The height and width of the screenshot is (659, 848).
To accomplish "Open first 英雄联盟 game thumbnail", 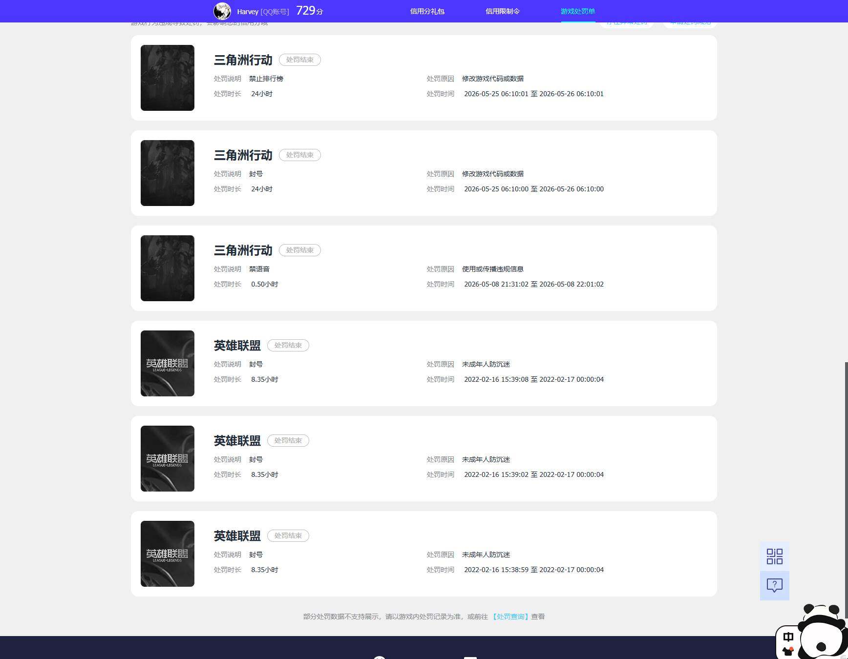I will click(168, 363).
